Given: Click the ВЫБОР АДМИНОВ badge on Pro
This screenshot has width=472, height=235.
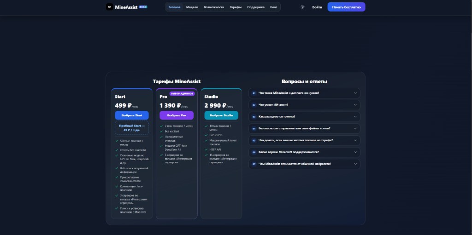Looking at the screenshot, I should [182, 93].
